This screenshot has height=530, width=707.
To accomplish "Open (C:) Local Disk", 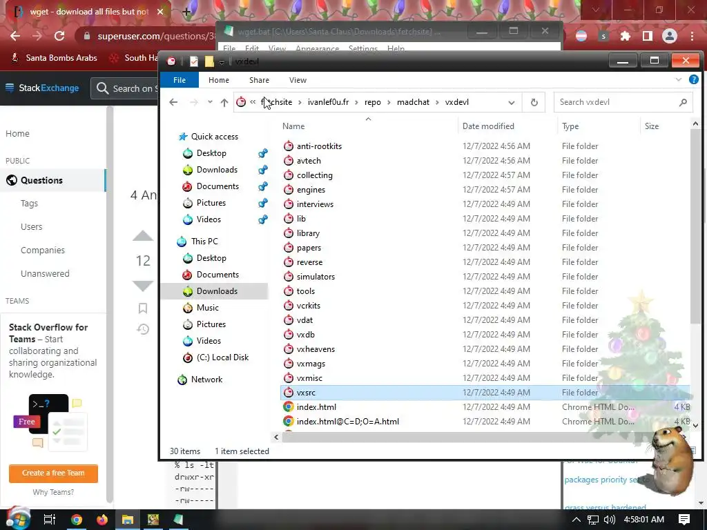I will tap(222, 357).
